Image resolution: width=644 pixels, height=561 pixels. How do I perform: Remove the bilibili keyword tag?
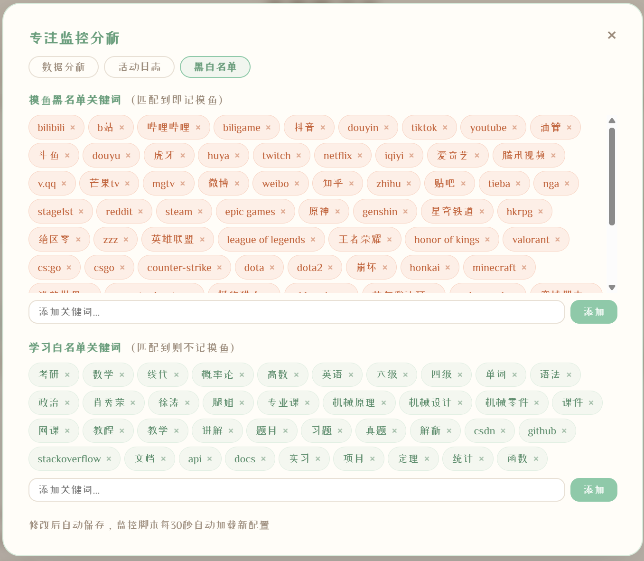coord(73,128)
